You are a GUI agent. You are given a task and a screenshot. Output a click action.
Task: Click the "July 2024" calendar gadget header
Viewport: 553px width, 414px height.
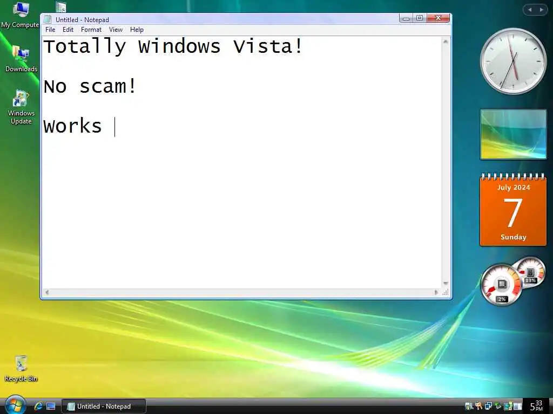coord(514,187)
